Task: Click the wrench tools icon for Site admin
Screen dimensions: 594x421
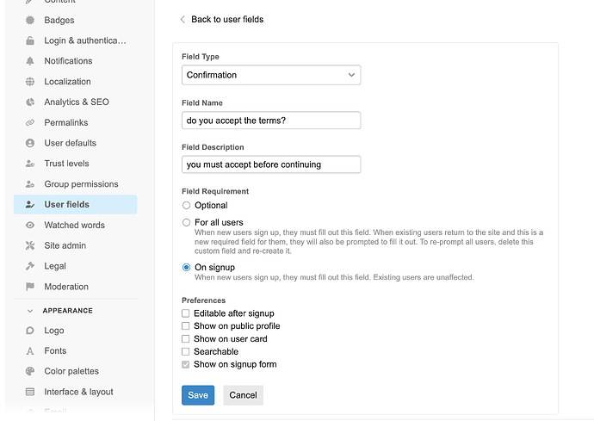Action: coord(30,245)
